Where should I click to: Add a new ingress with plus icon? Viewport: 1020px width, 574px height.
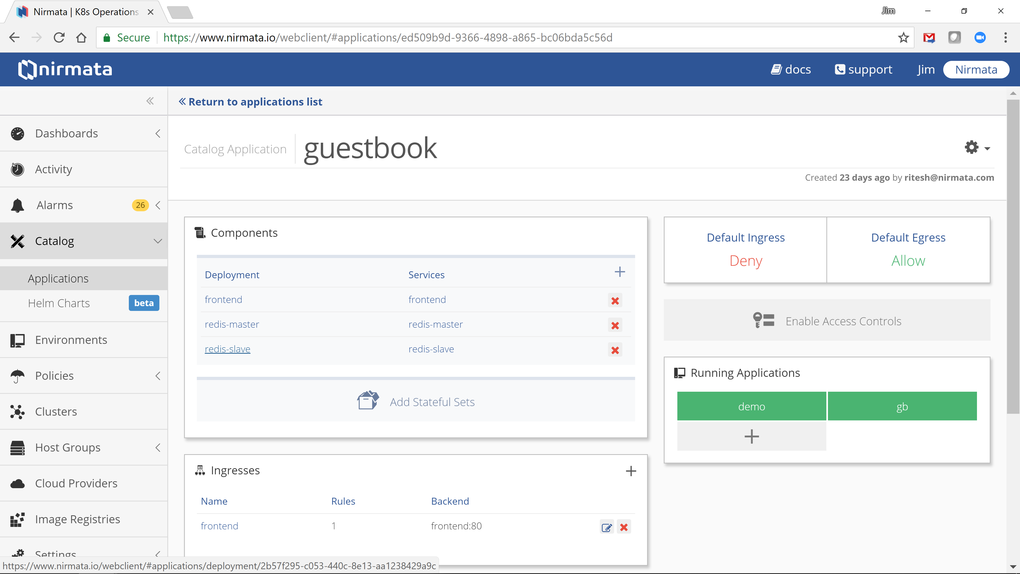631,471
